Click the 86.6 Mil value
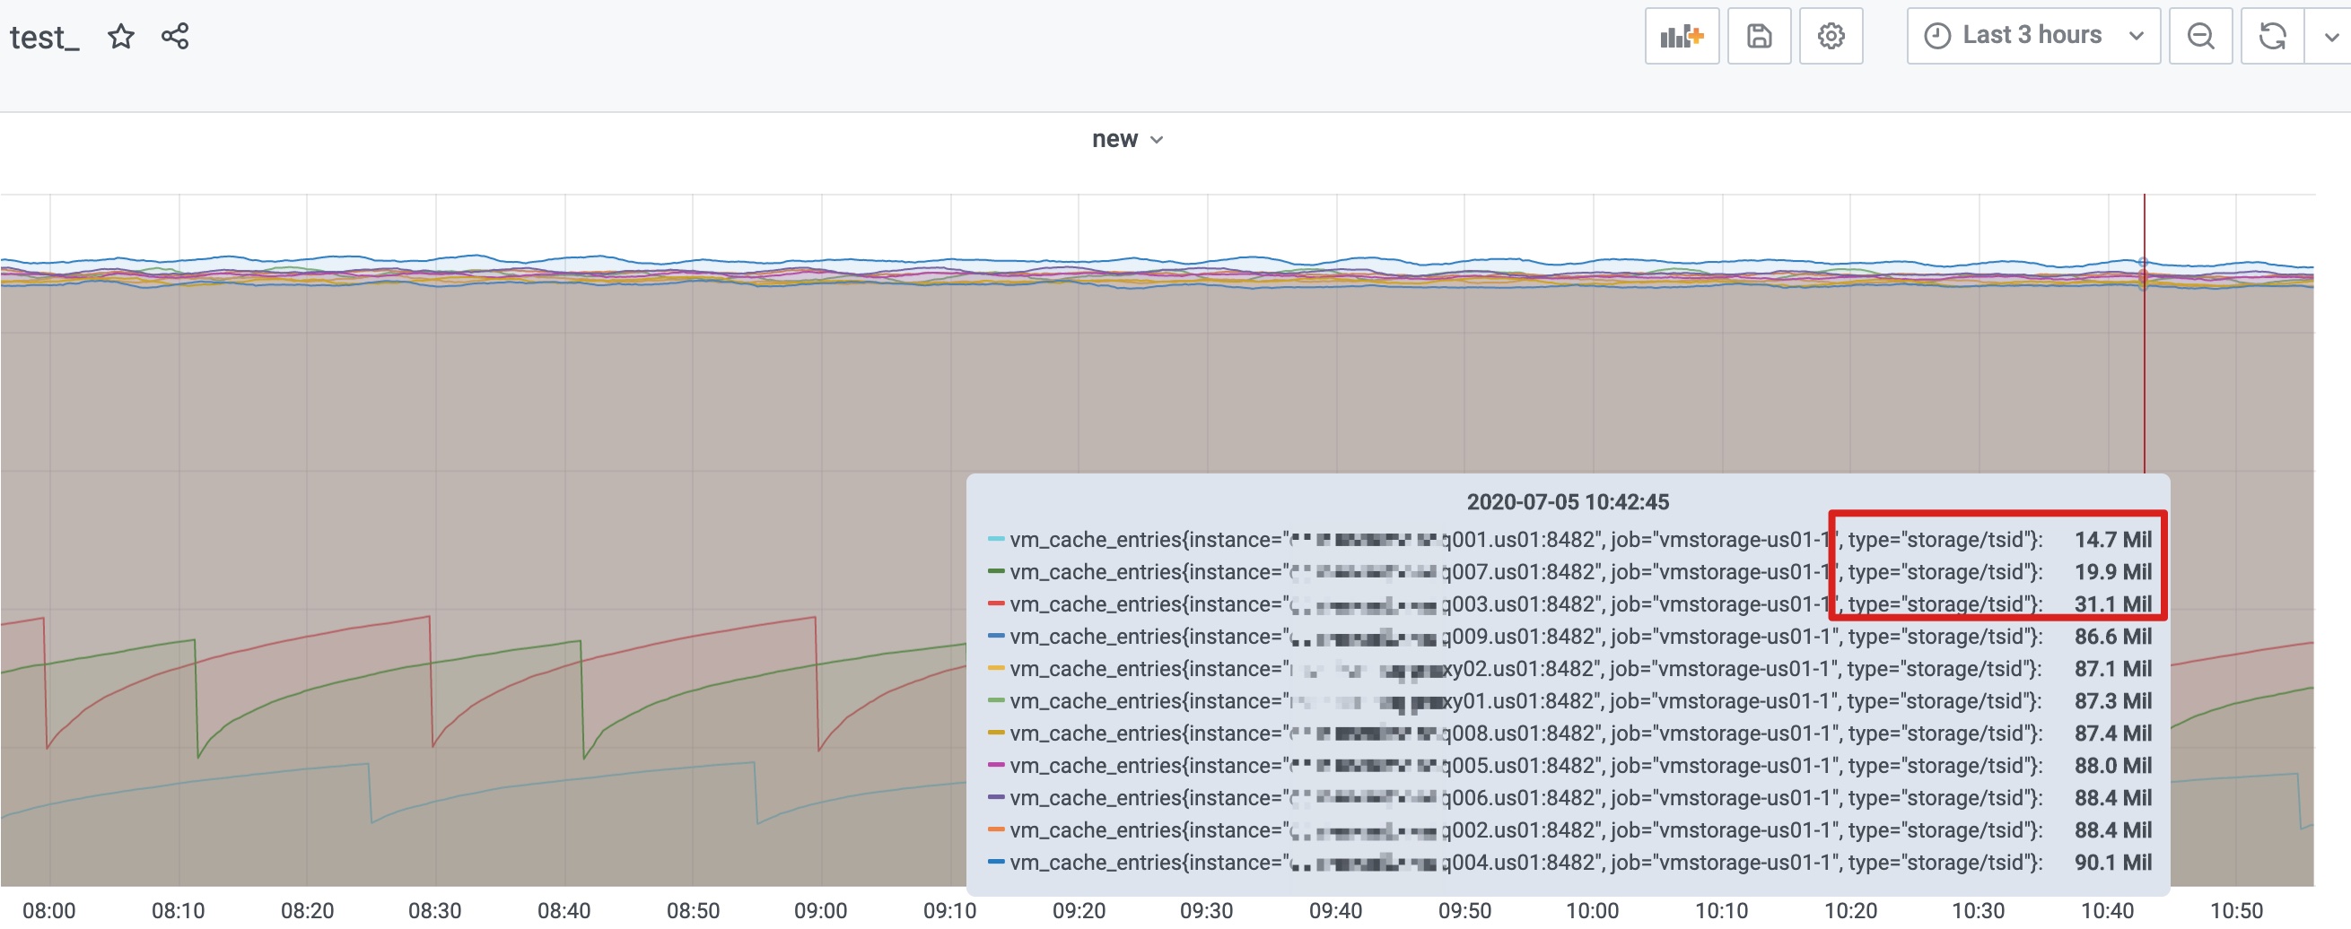The image size is (2351, 929). pos(2112,637)
